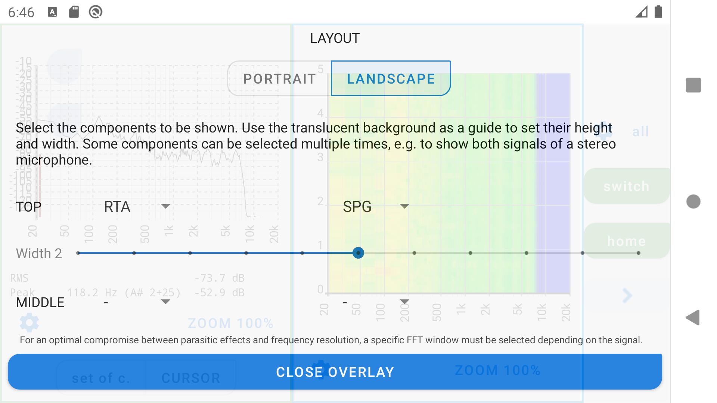Tap the keyboard language status icon

point(52,12)
